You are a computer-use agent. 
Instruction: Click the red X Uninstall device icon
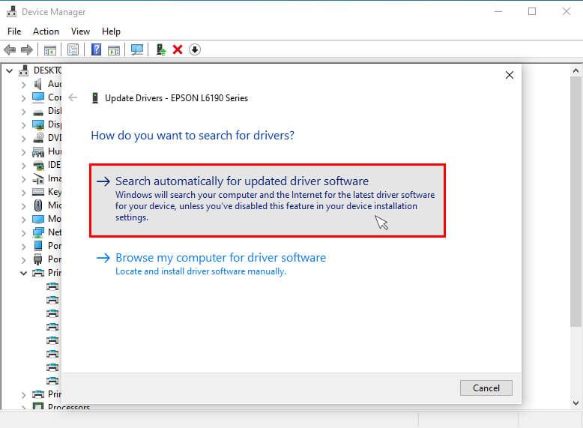coord(178,49)
